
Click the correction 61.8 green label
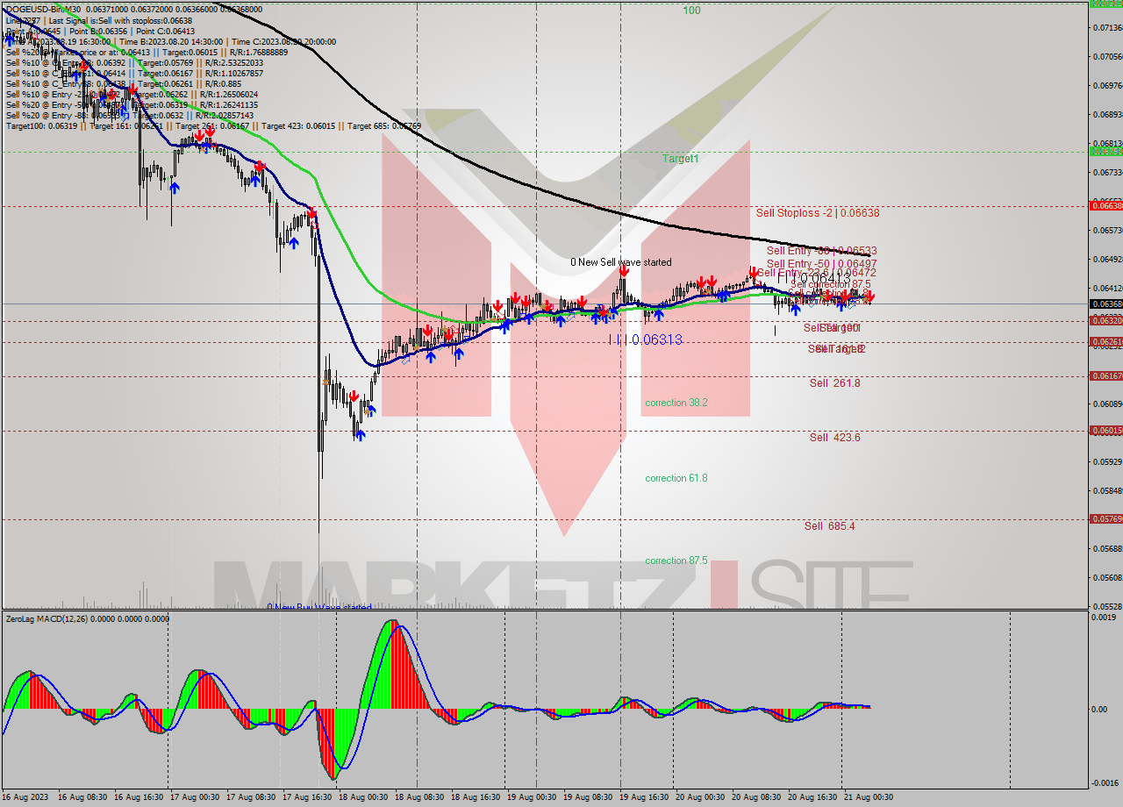676,478
